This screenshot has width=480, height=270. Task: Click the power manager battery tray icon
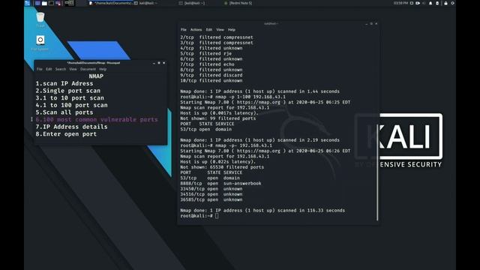[x=437, y=3]
